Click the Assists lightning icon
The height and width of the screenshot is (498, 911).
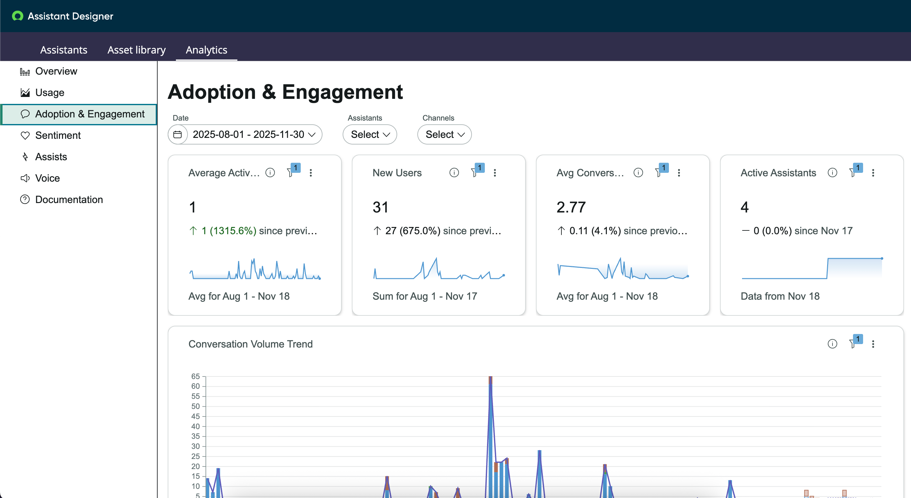click(25, 157)
